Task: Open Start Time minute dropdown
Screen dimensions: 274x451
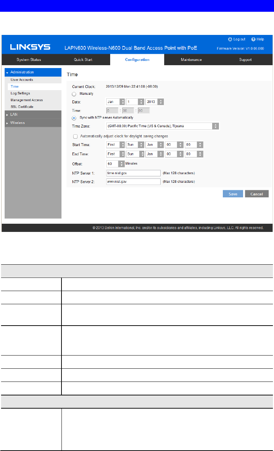Action: [194, 145]
